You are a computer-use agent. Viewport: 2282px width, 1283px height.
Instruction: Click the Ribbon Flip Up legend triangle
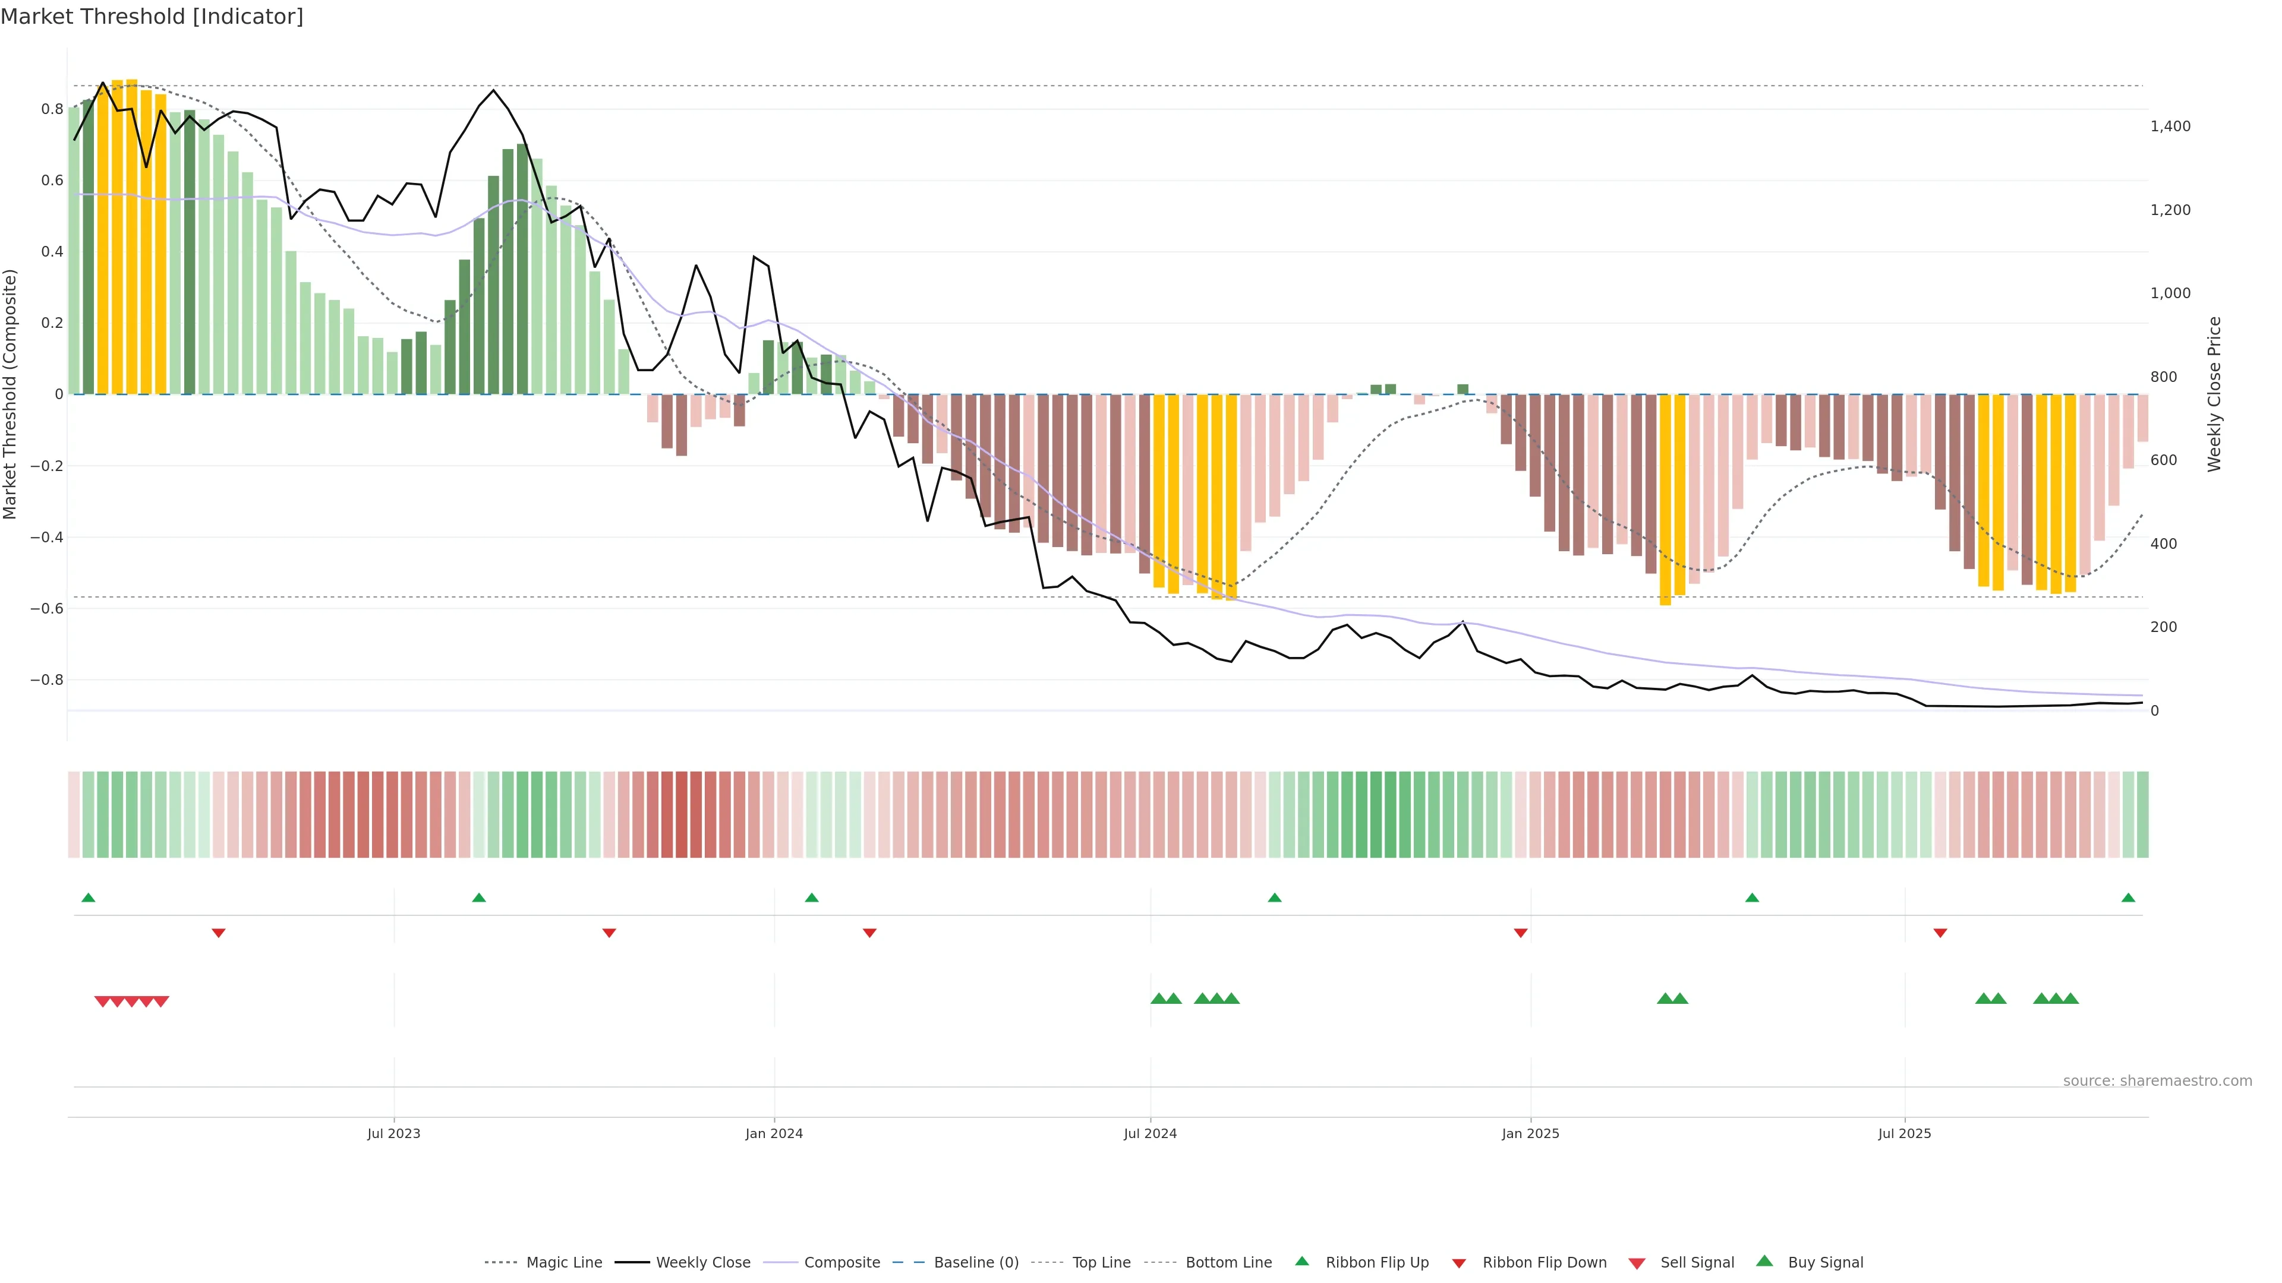(x=1301, y=1261)
